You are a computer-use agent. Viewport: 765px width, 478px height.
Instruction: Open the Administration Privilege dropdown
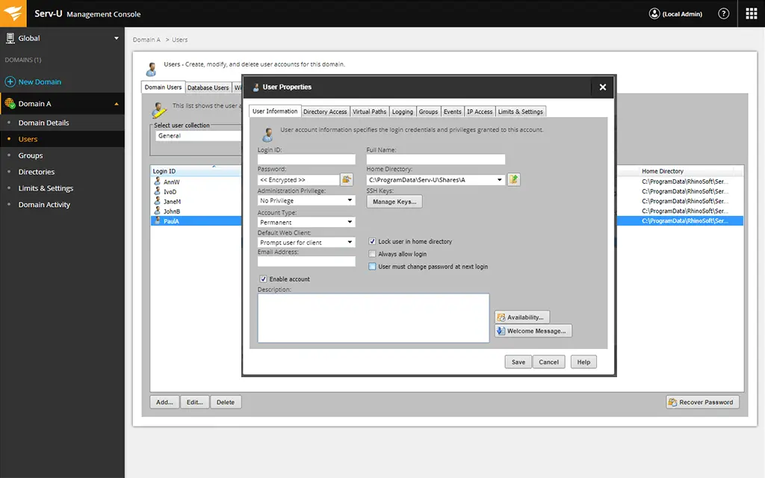tap(351, 200)
